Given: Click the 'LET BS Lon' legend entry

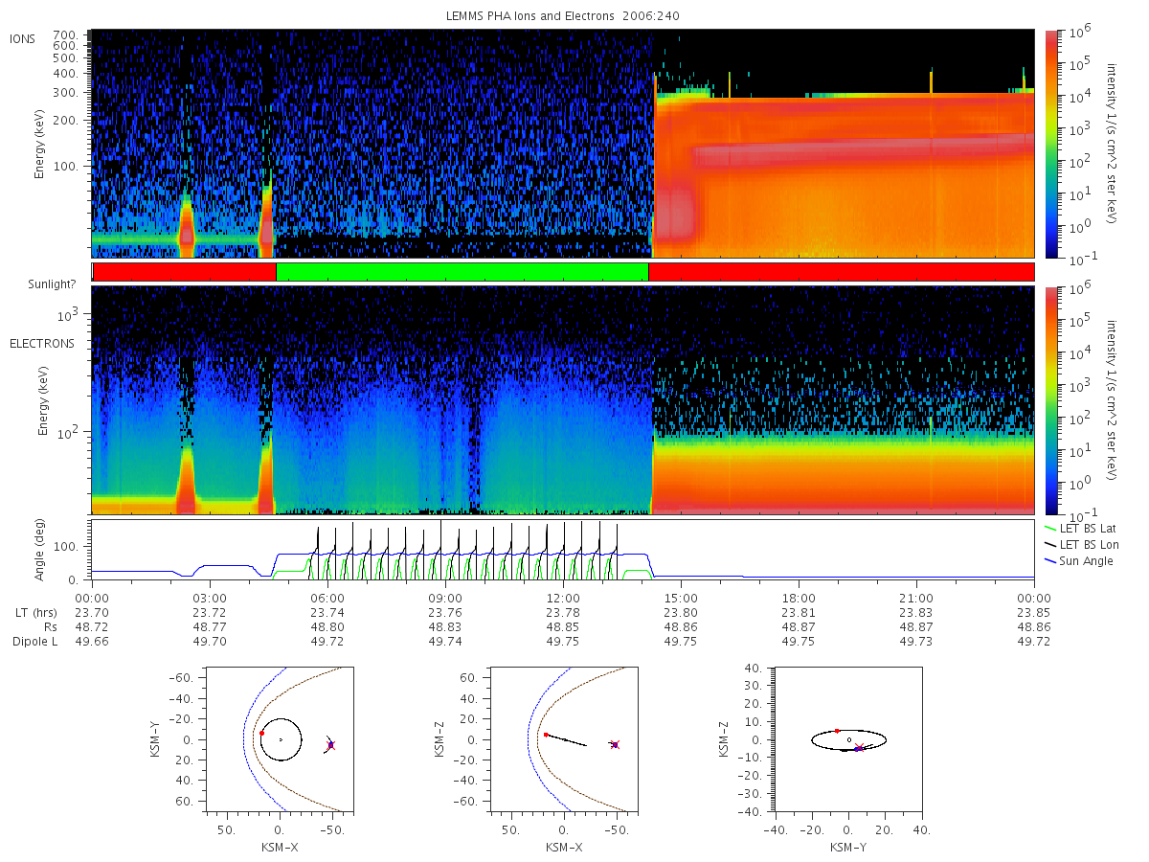Looking at the screenshot, I should [x=1080, y=544].
